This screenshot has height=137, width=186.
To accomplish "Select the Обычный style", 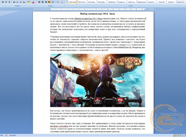I will pyautogui.click(x=72, y=2).
